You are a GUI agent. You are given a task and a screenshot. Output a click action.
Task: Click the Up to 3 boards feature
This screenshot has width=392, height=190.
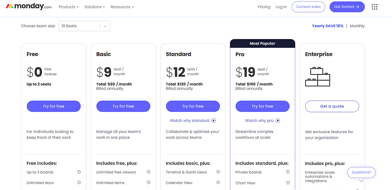[40, 172]
